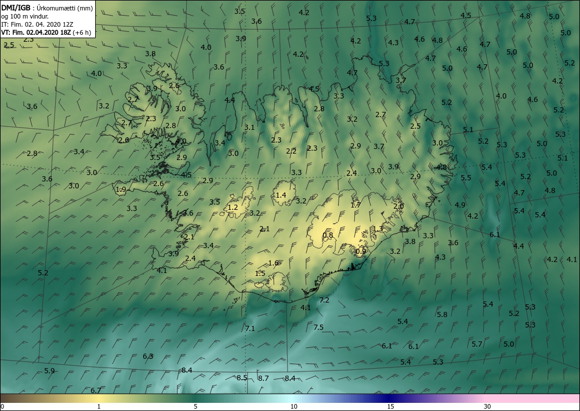The height and width of the screenshot is (411, 580).
Task: Click the '15' label on the color scale
Action: (390, 406)
